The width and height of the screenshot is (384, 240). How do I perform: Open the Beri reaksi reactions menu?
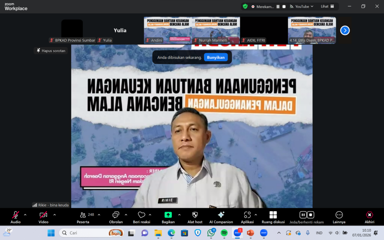point(141,217)
